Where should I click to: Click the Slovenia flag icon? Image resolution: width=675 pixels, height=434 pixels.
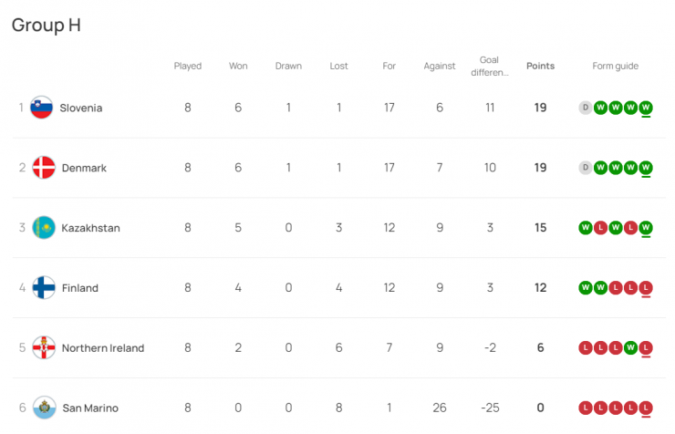click(42, 108)
